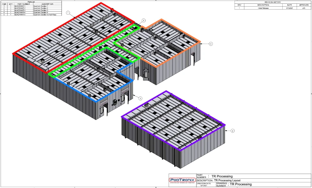312x188 pixels.
Task: Click 'QUADRANT-1' in the parts list
Action: click(20, 6)
